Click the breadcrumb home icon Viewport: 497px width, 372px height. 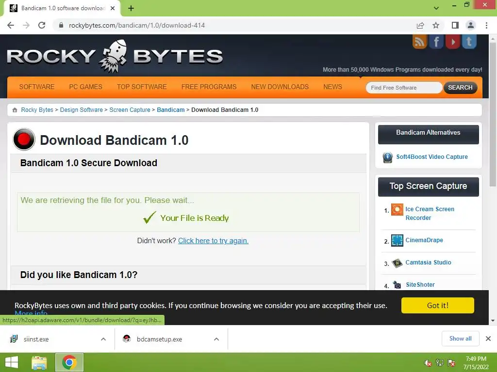[x=15, y=110]
